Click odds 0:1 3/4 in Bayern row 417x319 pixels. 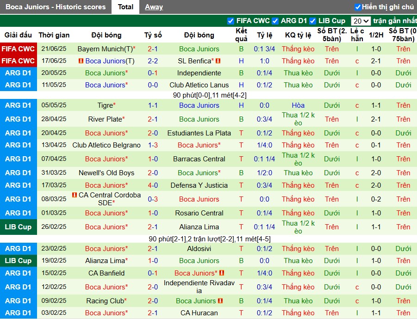click(264, 49)
